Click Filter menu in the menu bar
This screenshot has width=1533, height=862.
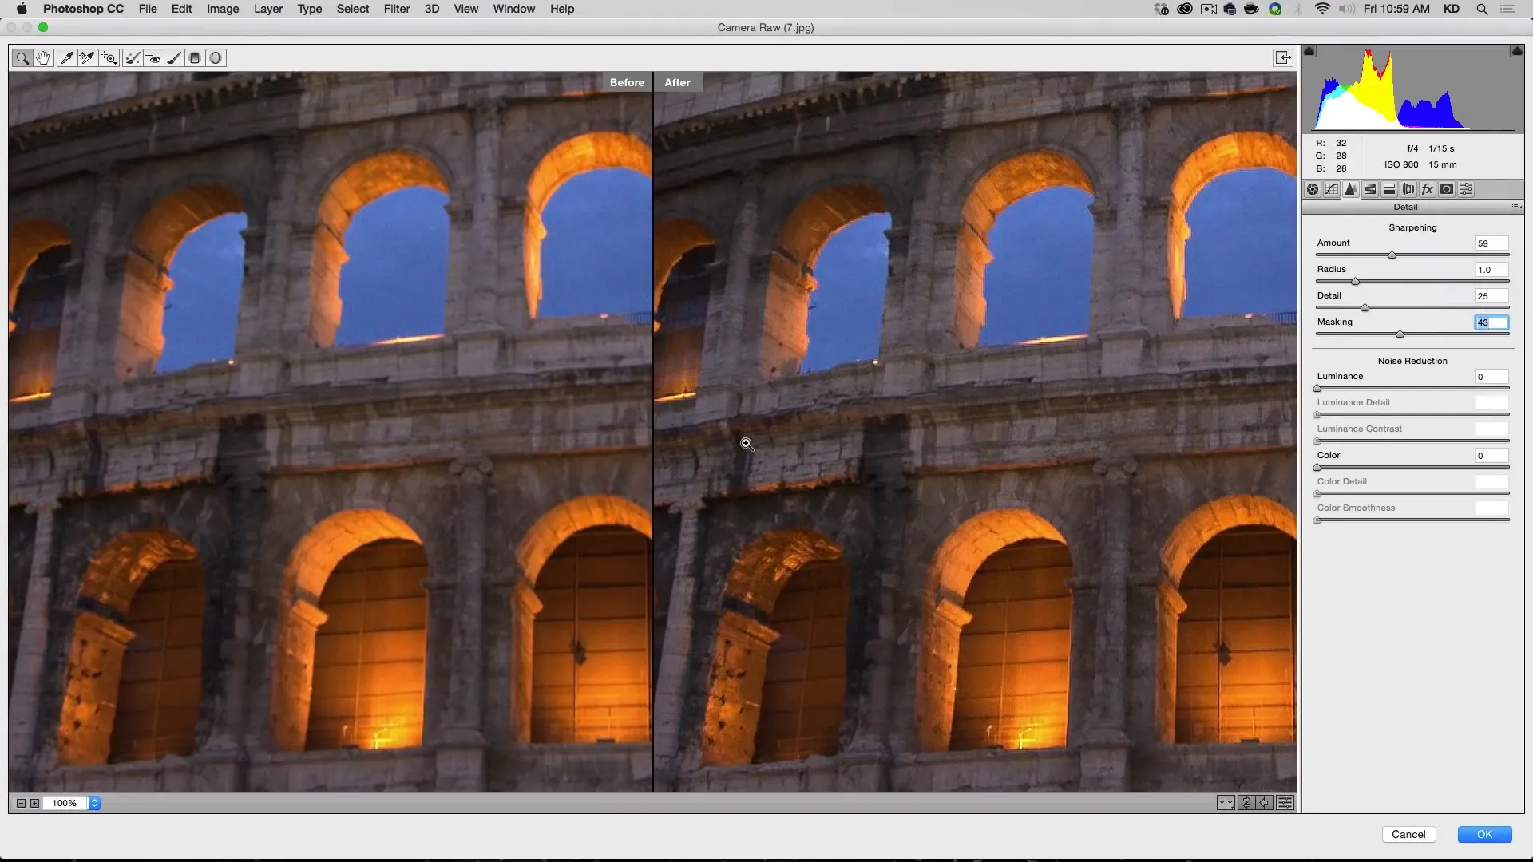click(397, 9)
